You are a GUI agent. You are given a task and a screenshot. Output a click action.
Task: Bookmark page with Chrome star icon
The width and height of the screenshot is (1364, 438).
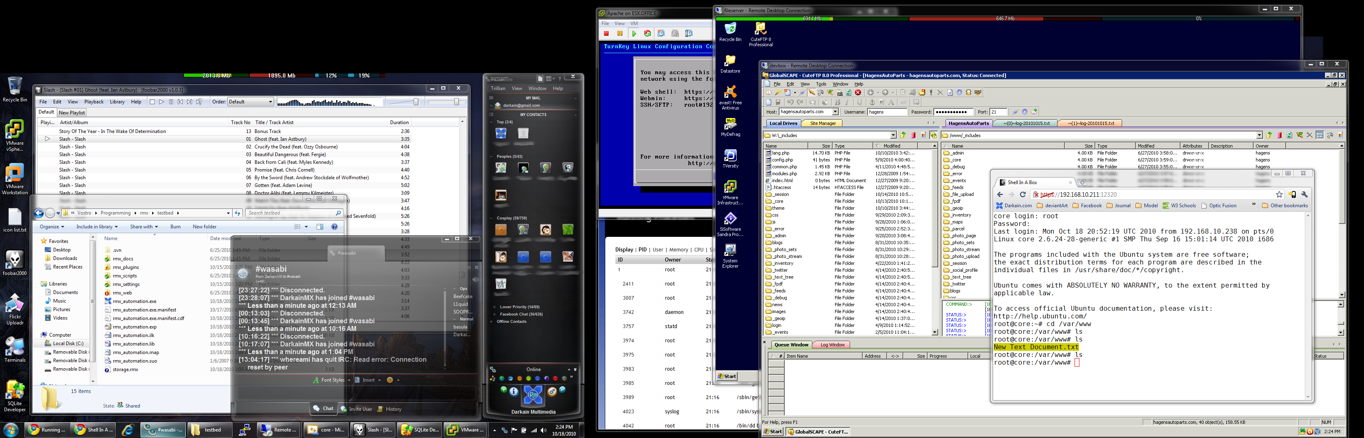pos(1279,195)
